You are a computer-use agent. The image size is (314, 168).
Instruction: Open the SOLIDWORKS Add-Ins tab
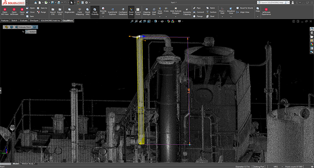(x=51, y=20)
